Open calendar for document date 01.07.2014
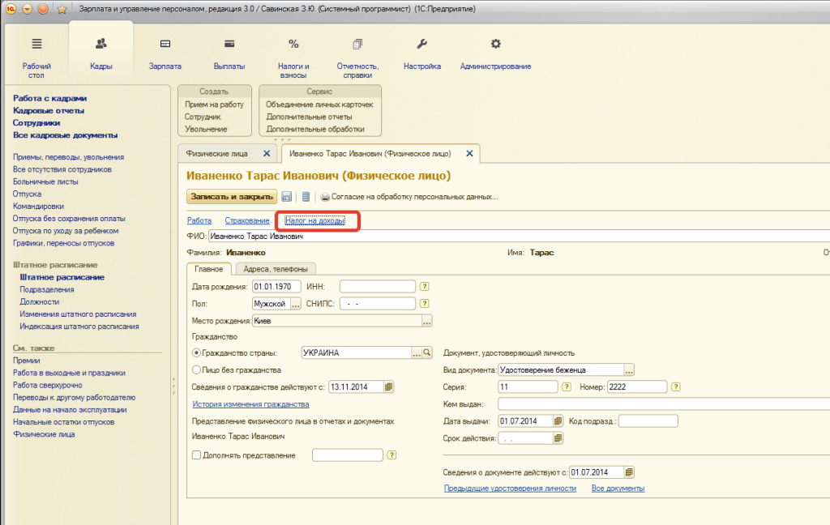Viewport: 830px width, 525px height. coord(629,472)
